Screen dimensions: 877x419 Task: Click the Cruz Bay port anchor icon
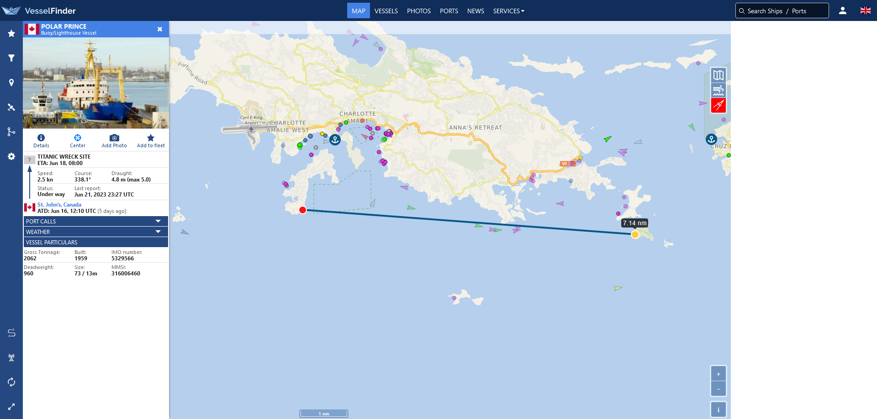711,139
